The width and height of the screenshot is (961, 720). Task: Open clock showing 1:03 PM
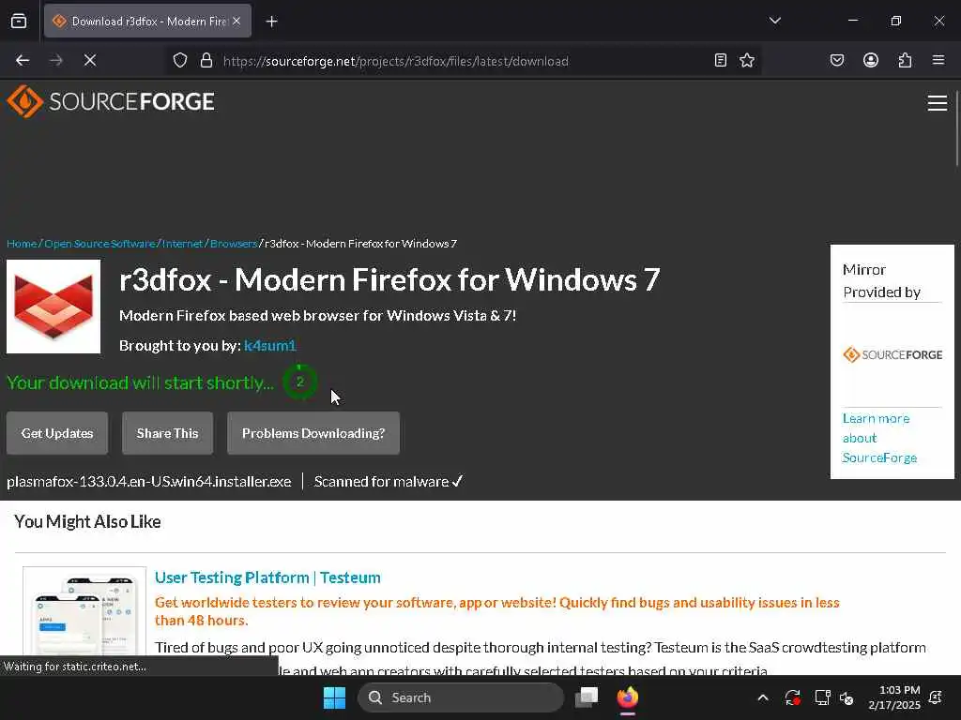coord(894,697)
